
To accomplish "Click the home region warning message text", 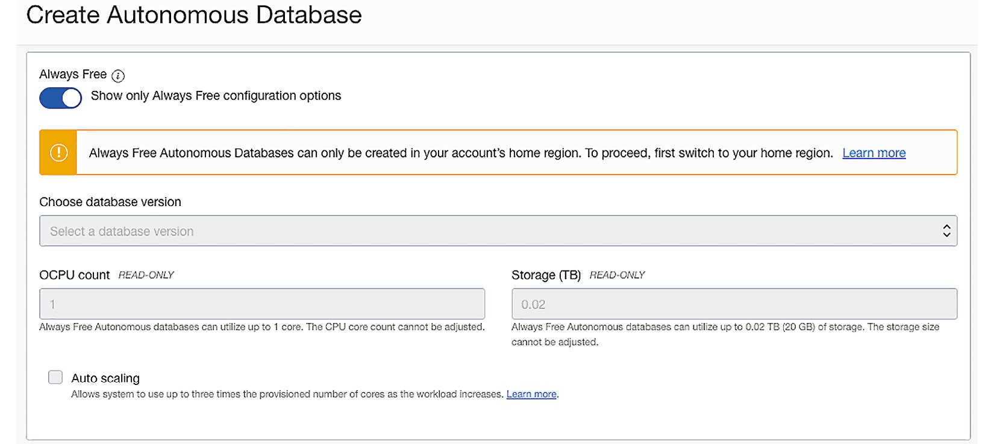I will click(x=461, y=153).
